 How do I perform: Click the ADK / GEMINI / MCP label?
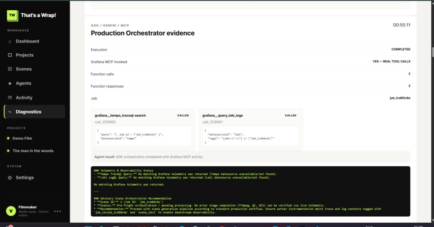point(110,25)
